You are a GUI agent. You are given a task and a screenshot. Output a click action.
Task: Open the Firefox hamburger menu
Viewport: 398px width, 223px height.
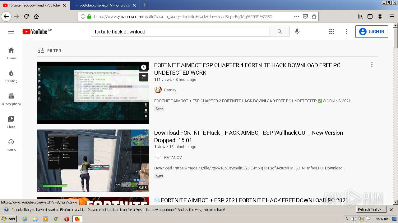pyautogui.click(x=392, y=16)
